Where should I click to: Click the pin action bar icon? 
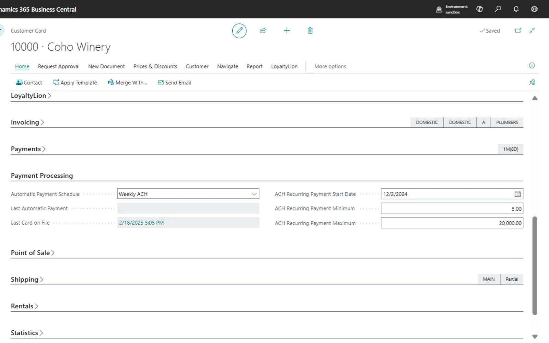[x=532, y=82]
